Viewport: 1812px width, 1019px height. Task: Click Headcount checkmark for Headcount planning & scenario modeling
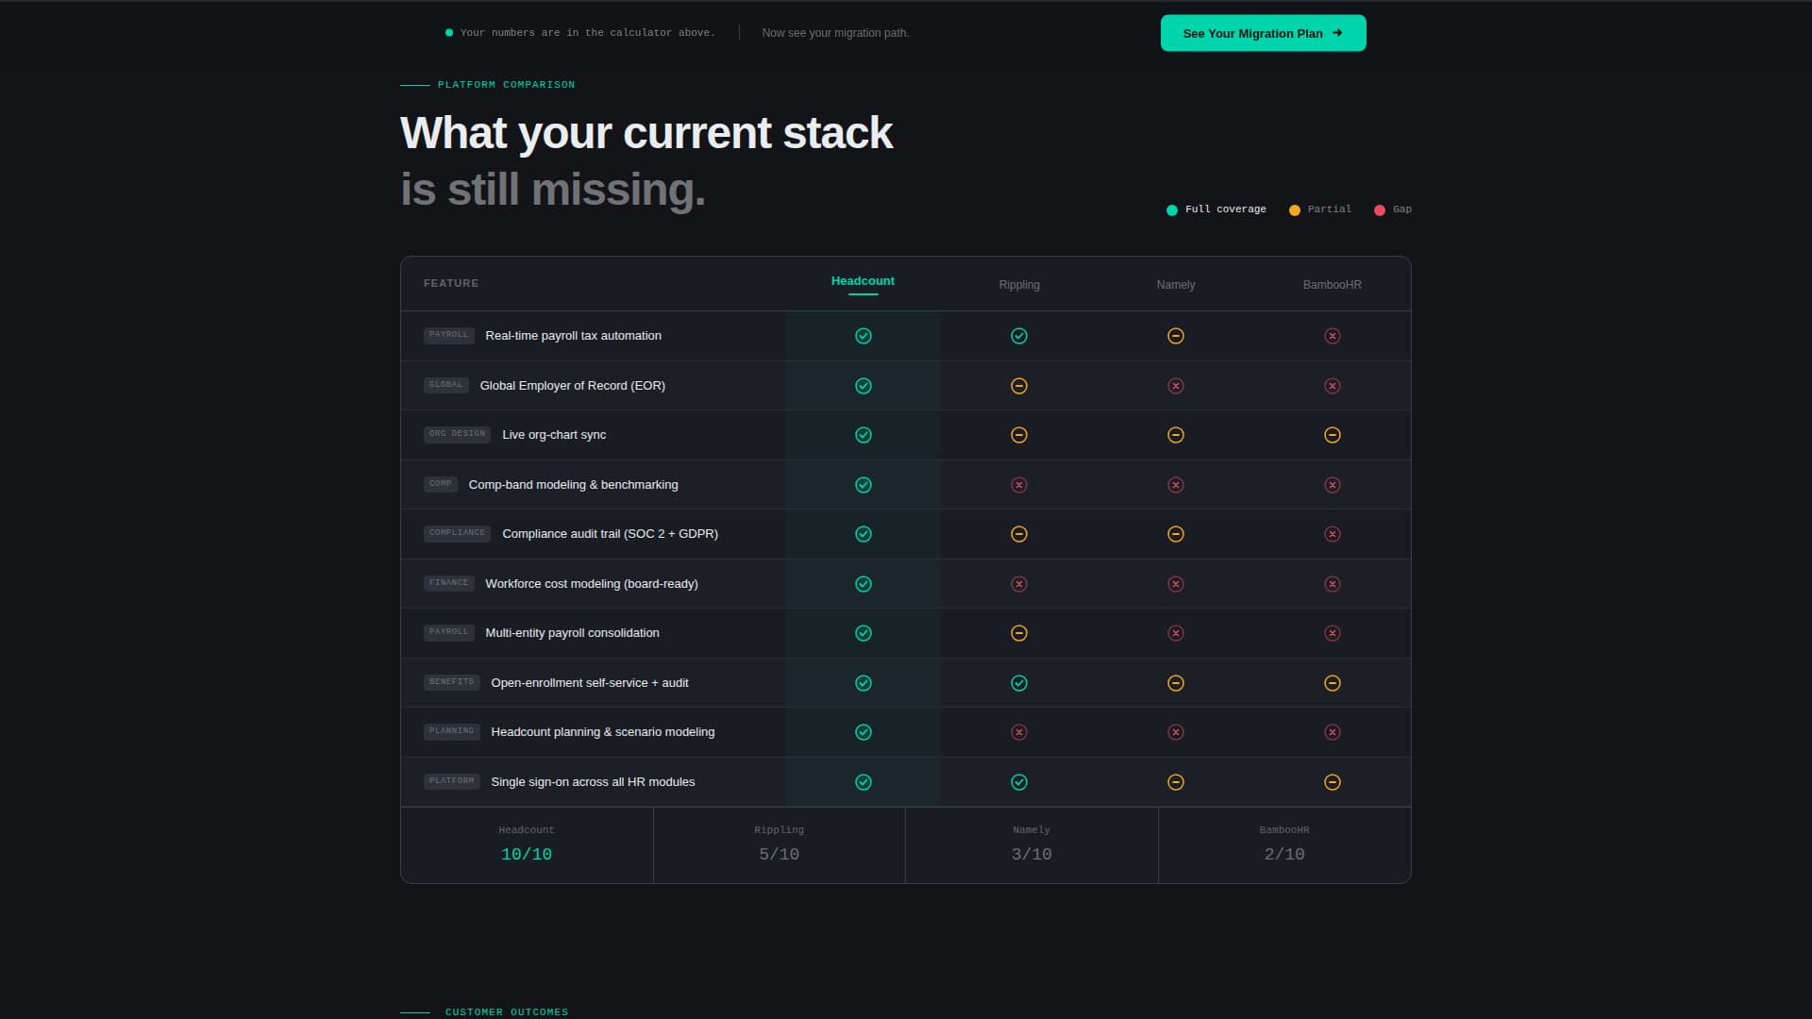[863, 732]
